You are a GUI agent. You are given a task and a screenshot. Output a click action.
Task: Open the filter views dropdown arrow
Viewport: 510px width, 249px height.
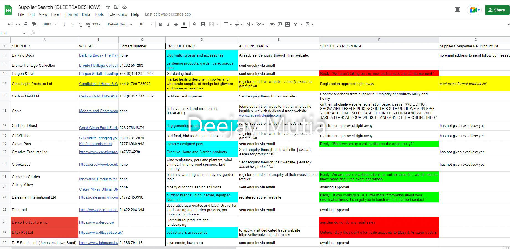point(301,24)
